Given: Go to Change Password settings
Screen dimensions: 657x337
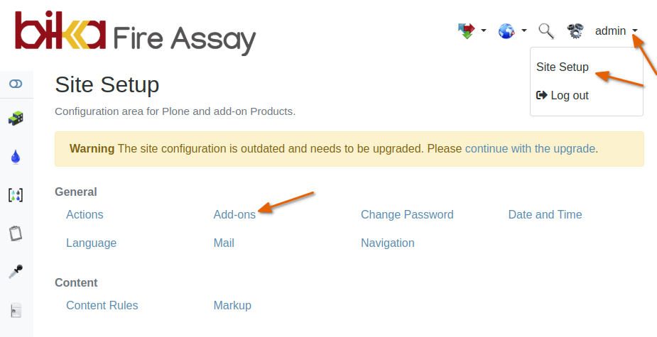Looking at the screenshot, I should click(407, 214).
